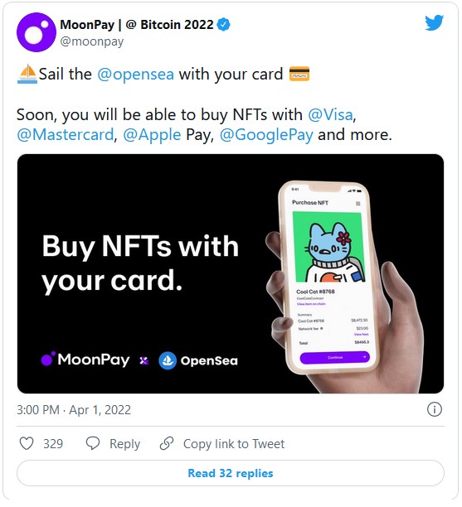Open the tweet timestamp Apr 1, 2022
Screen dimensions: 462x507
(74, 410)
